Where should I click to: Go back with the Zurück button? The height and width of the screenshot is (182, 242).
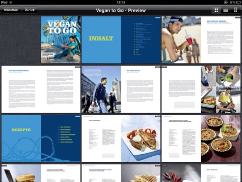point(30,10)
